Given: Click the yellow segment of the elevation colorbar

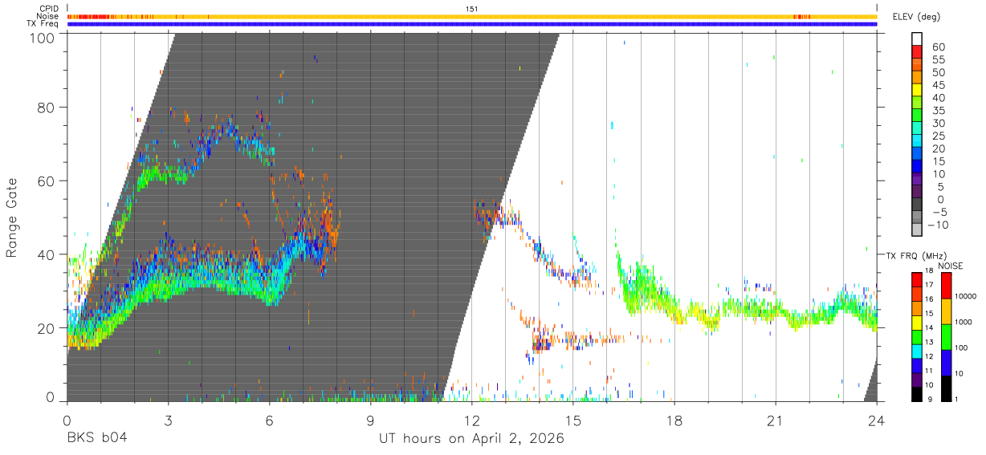Looking at the screenshot, I should 918,91.
